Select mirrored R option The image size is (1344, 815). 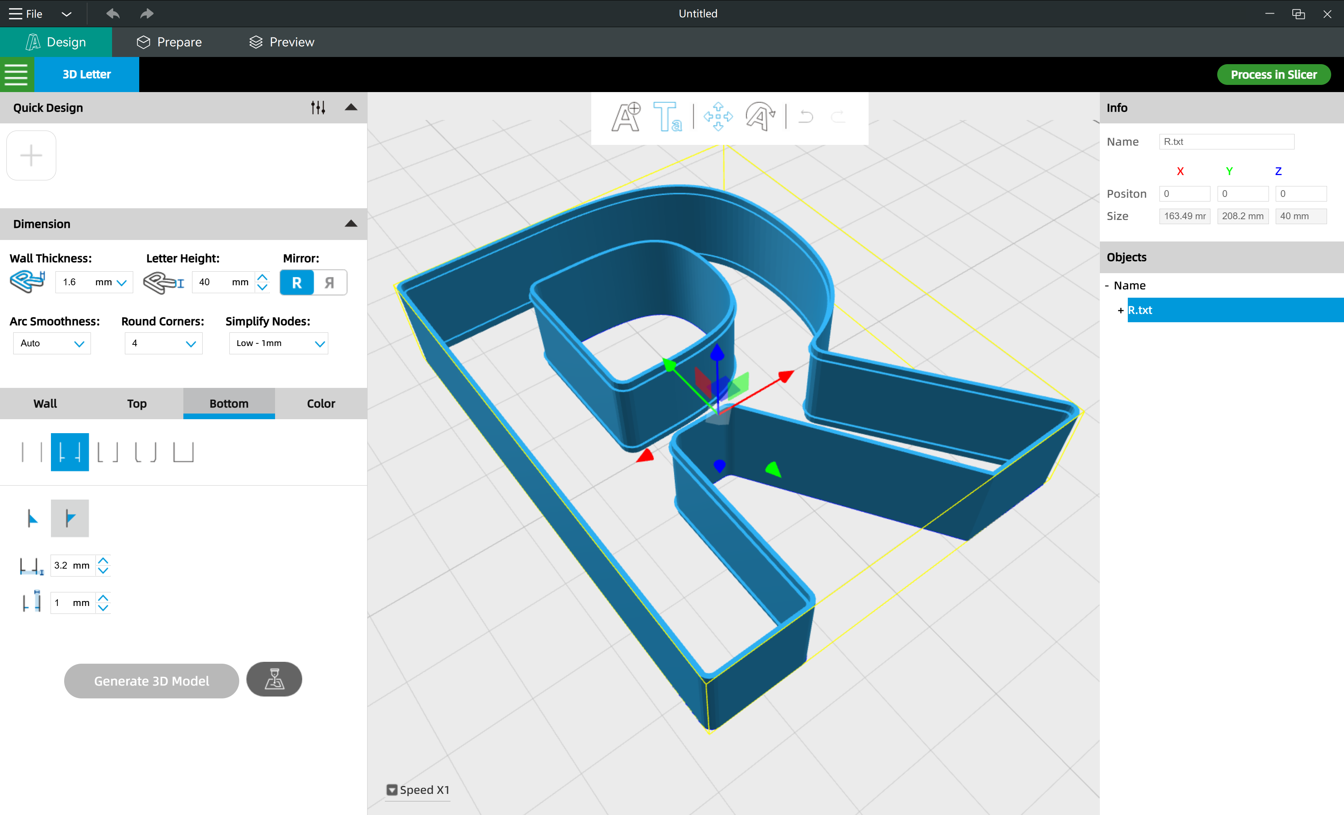(329, 283)
